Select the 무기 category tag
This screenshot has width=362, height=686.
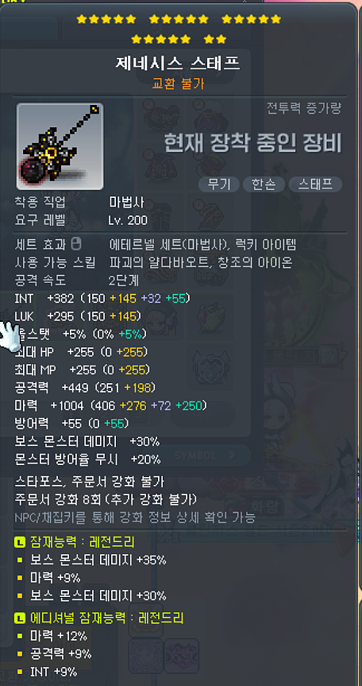[x=219, y=184]
